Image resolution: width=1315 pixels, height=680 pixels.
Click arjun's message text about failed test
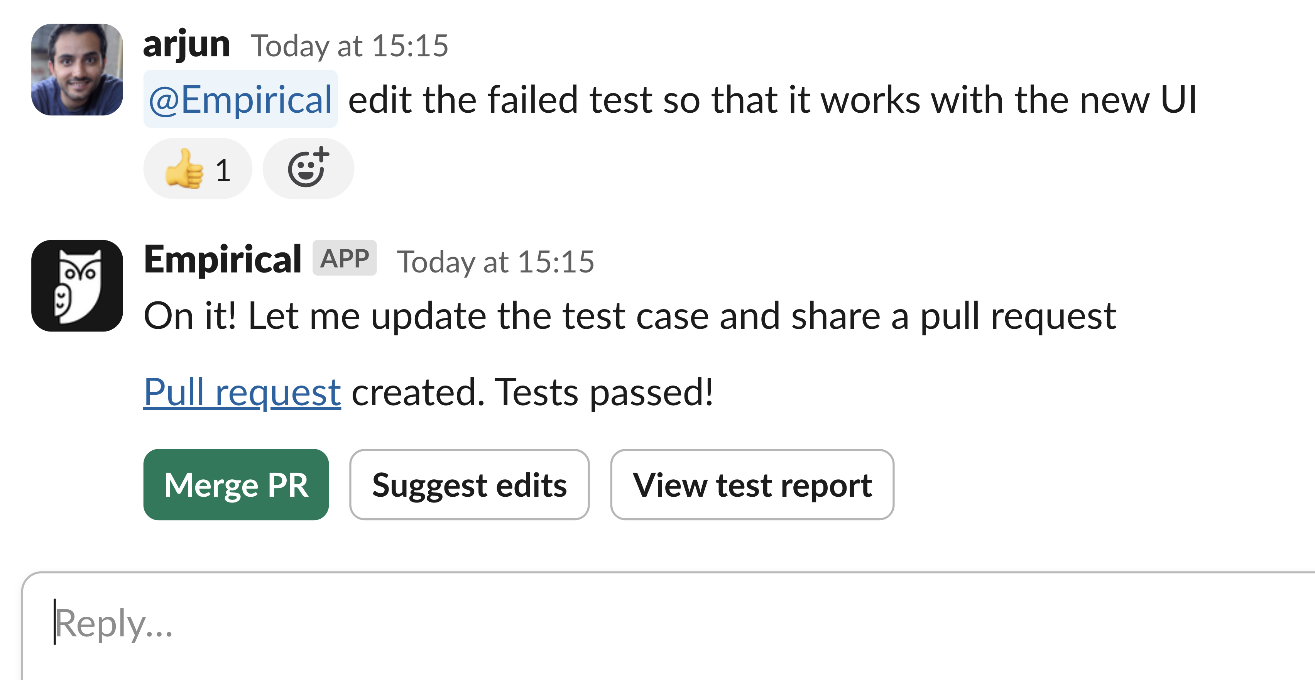pyautogui.click(x=715, y=99)
